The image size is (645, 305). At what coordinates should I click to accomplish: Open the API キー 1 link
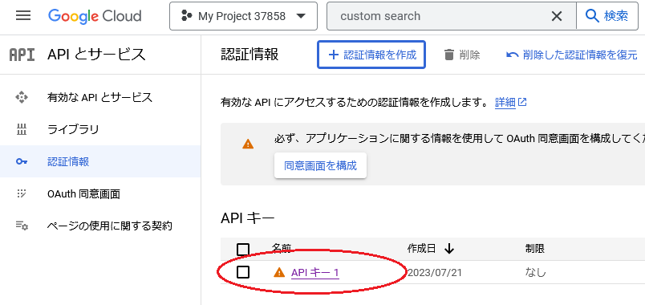coord(315,272)
